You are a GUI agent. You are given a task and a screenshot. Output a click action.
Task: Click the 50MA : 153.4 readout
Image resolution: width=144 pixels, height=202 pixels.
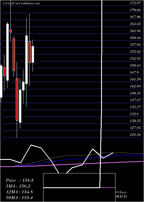19,197
